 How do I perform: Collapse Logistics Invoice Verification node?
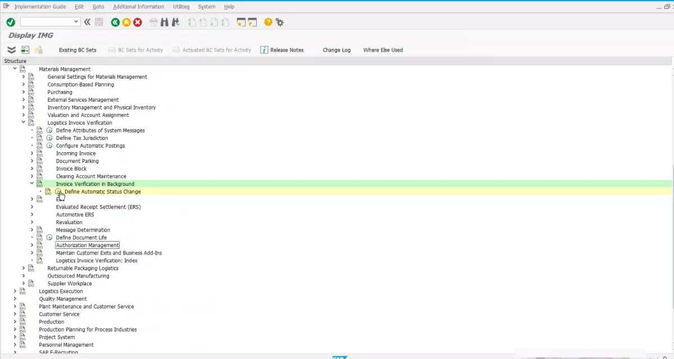pos(24,122)
